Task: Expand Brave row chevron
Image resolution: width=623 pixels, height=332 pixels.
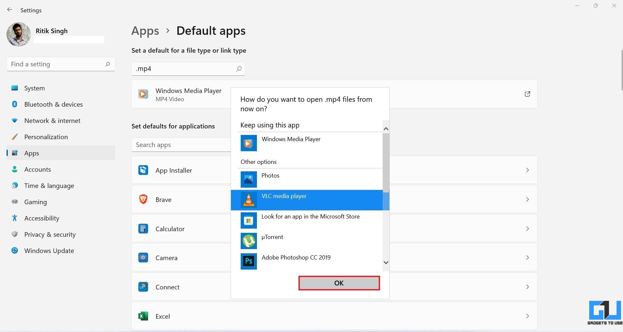Action: coord(528,199)
